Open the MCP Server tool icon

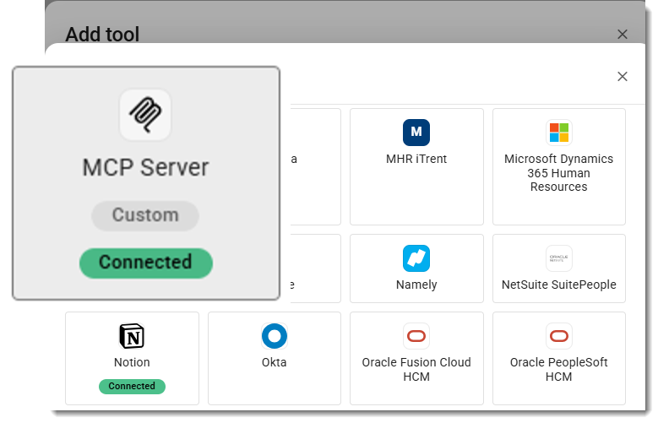point(145,115)
